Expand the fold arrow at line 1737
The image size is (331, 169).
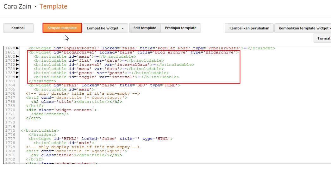point(17,73)
